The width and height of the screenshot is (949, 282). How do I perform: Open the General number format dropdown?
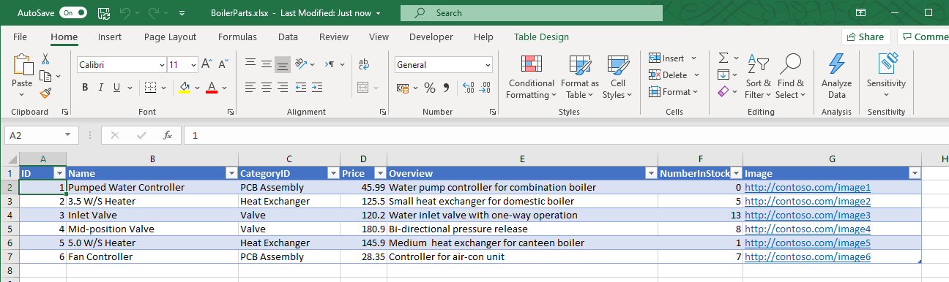(488, 65)
